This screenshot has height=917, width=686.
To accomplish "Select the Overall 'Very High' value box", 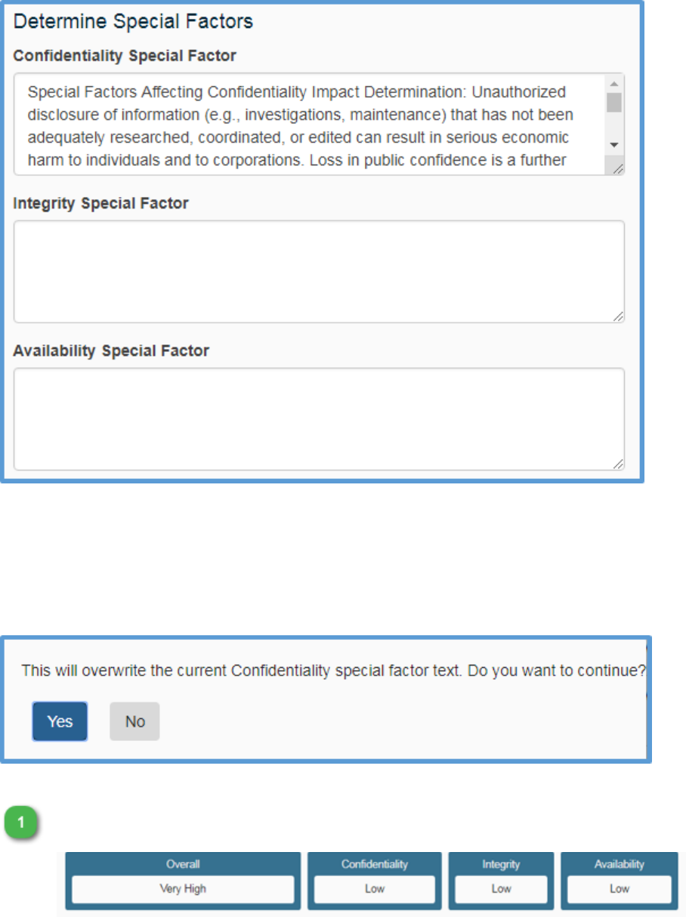I will [x=183, y=889].
